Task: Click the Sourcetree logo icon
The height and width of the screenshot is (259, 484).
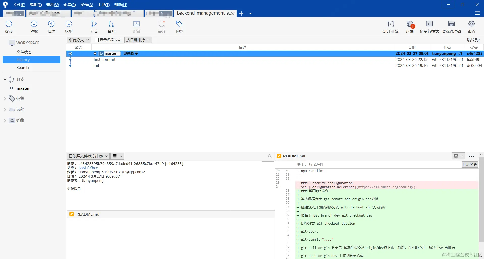Action: pos(5,5)
